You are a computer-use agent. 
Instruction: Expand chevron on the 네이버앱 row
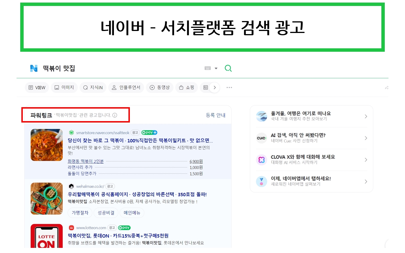point(366,181)
